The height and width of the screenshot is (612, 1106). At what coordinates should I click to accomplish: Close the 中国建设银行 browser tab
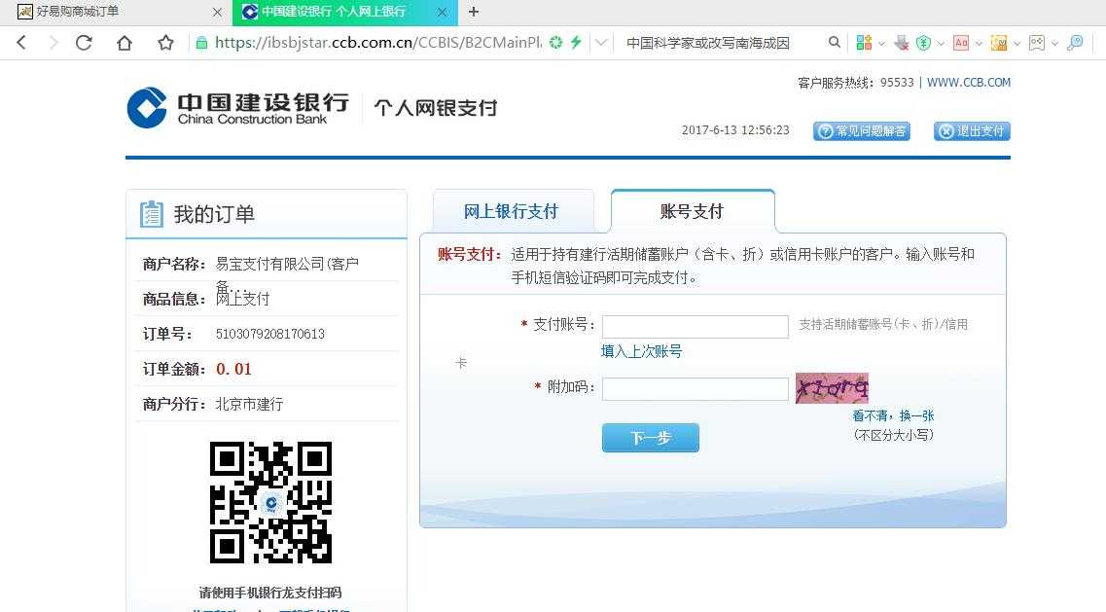pos(443,12)
